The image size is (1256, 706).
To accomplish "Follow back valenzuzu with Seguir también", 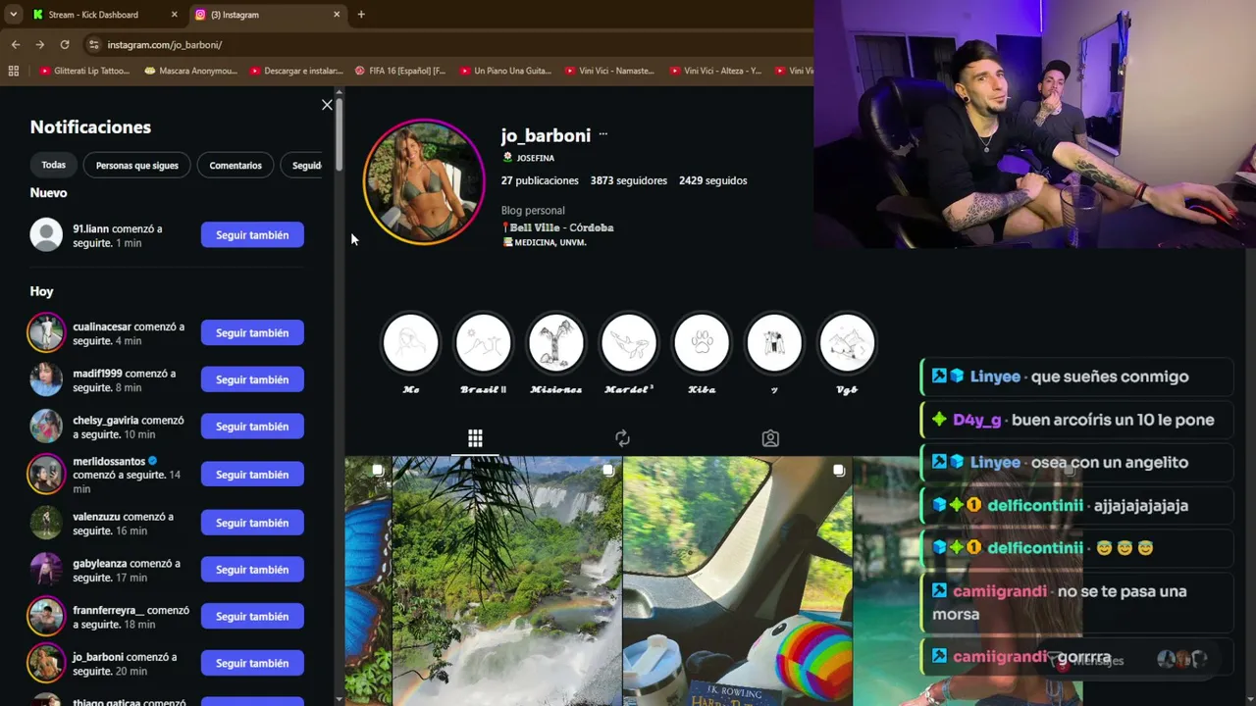I will point(252,523).
